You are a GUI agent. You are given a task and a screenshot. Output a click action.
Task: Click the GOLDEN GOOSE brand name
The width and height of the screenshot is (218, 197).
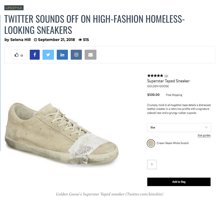[158, 86]
